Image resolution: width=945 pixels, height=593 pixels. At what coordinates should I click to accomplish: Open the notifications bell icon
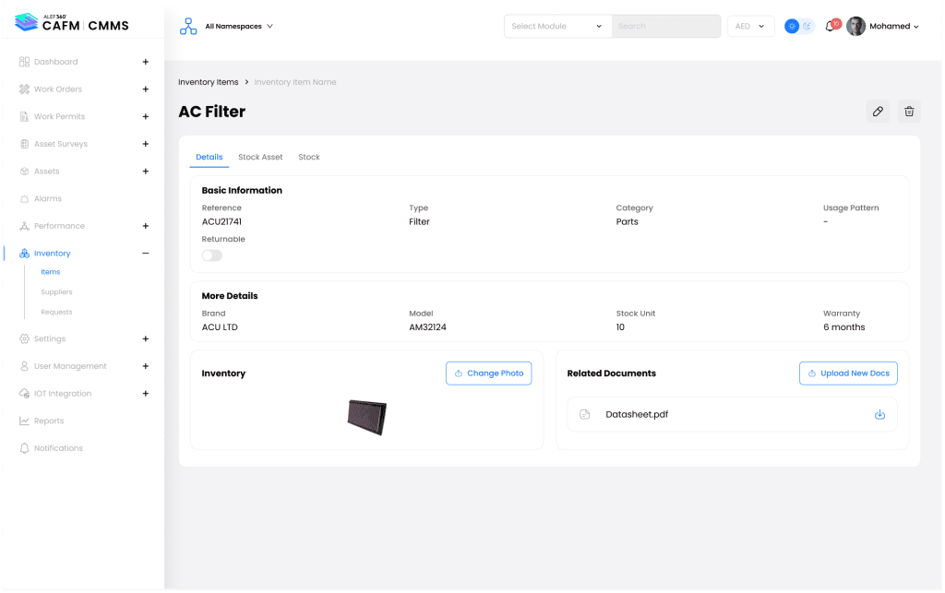click(x=829, y=27)
